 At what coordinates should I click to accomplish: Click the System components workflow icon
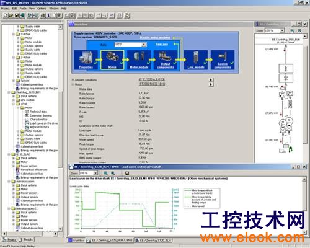click(223, 60)
